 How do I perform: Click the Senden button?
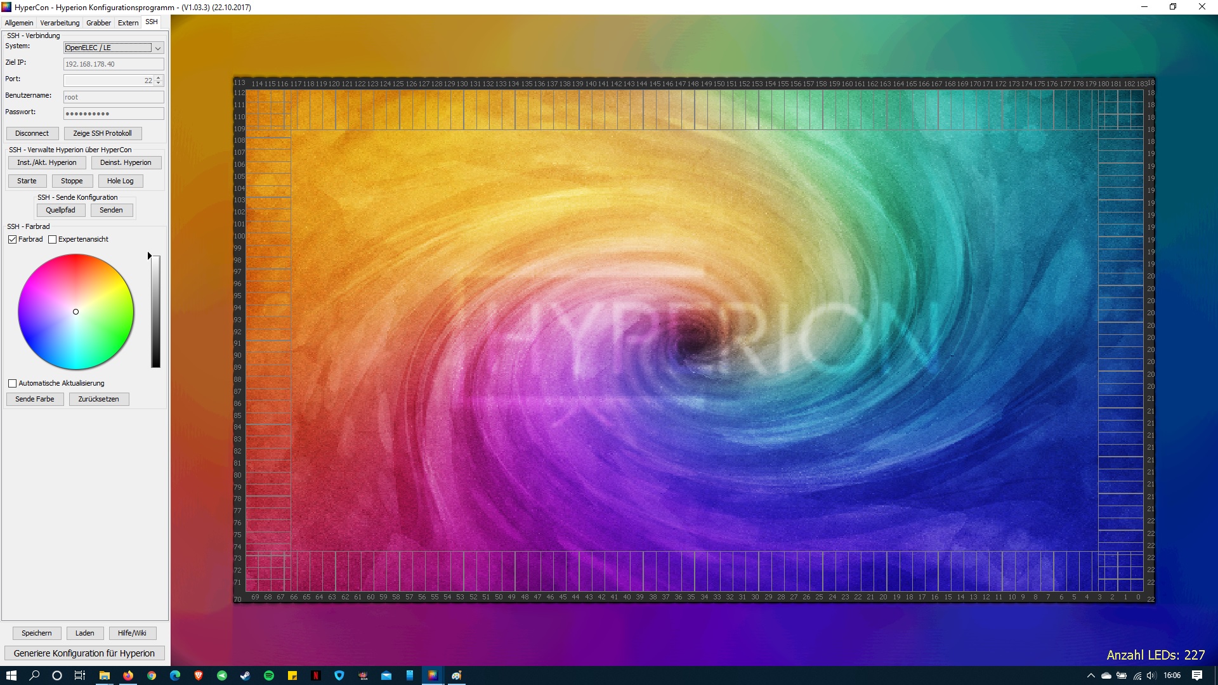pyautogui.click(x=112, y=210)
